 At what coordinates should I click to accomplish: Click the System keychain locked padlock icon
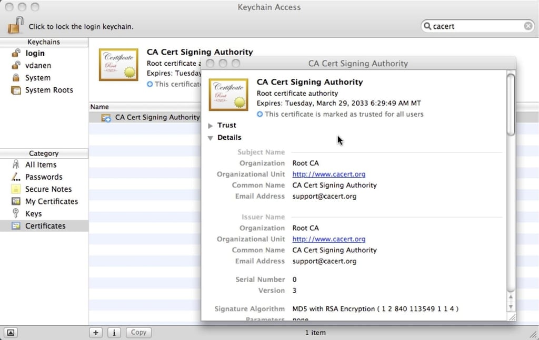click(16, 78)
